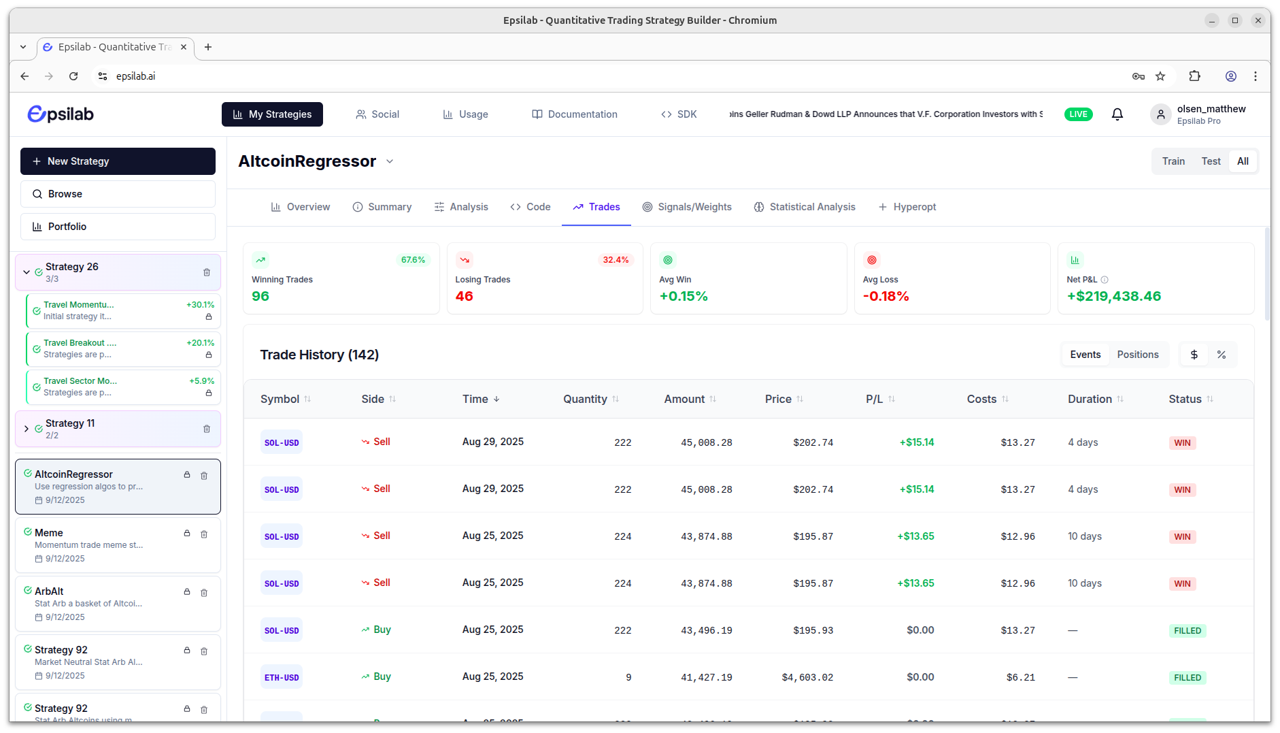Open the Portfolio button in sidebar

point(118,227)
